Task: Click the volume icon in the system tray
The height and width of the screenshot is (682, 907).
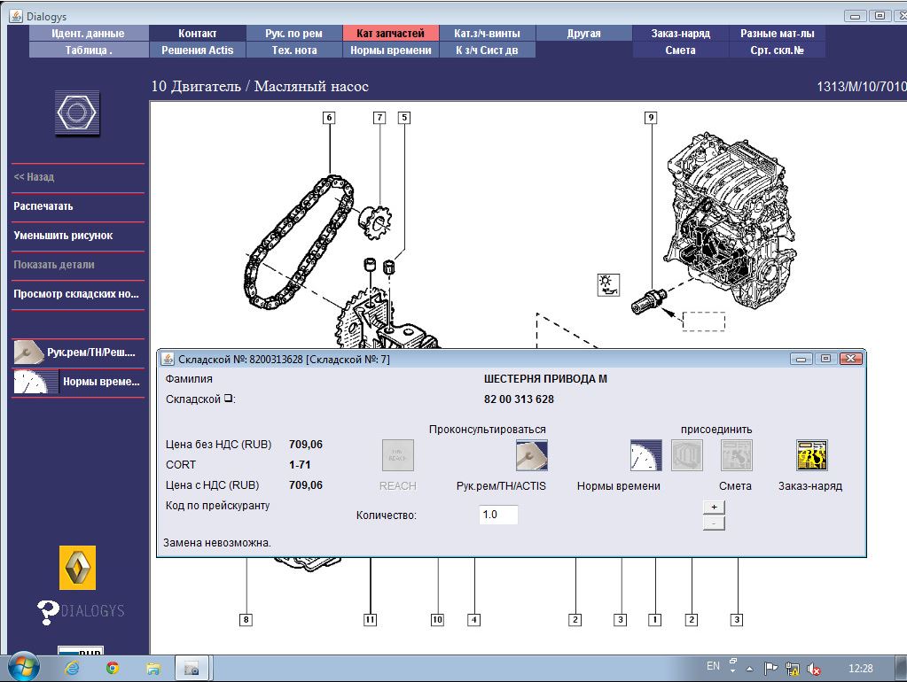Action: (814, 669)
